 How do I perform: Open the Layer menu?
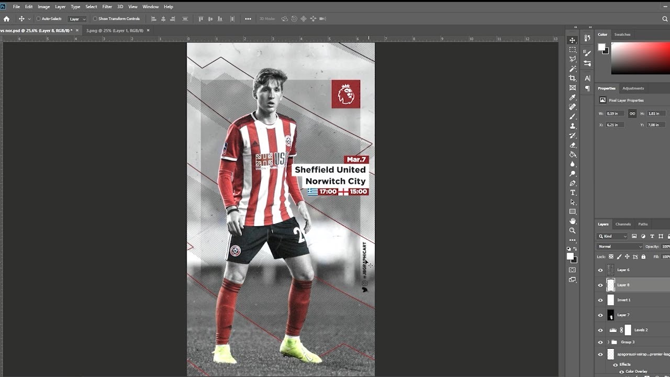[60, 7]
